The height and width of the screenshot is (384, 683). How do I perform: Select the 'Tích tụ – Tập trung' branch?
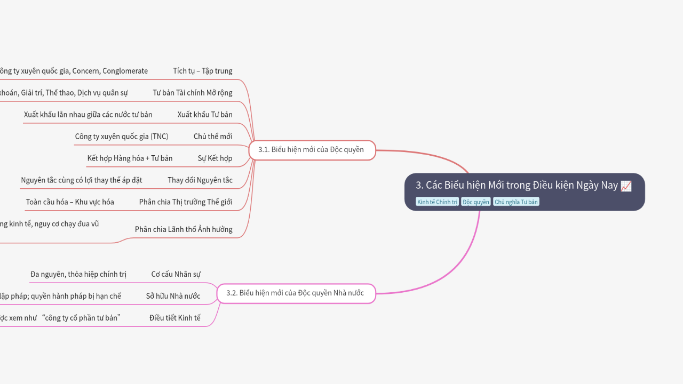(x=203, y=71)
